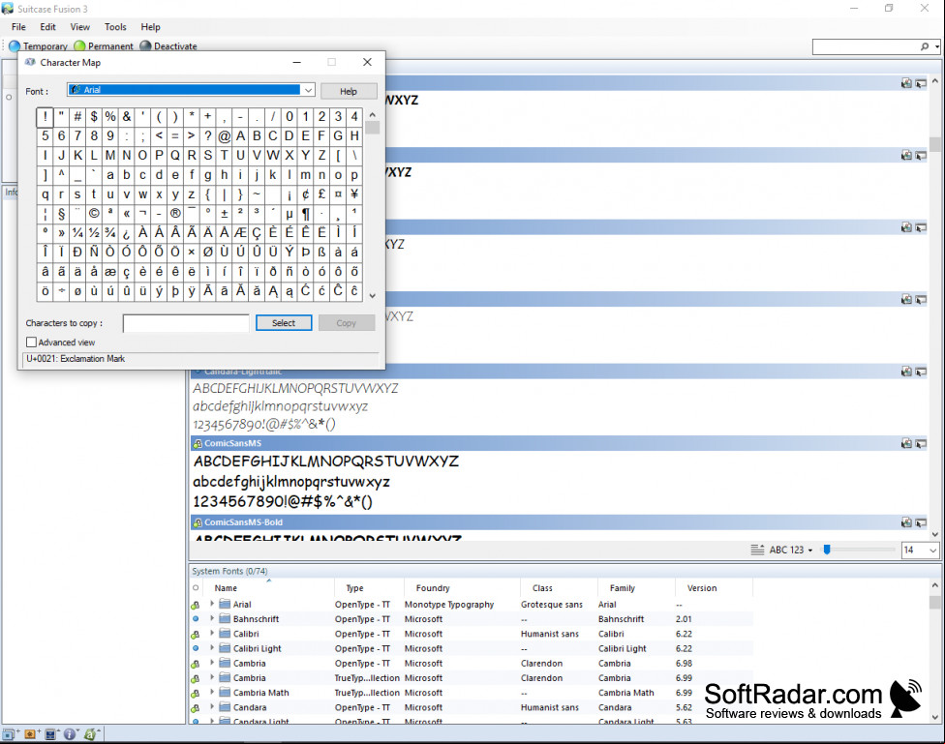Open the View menu
The height and width of the screenshot is (744, 945).
coord(80,27)
